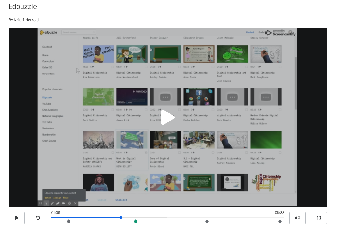Select the National Geographic channel

coord(53,116)
